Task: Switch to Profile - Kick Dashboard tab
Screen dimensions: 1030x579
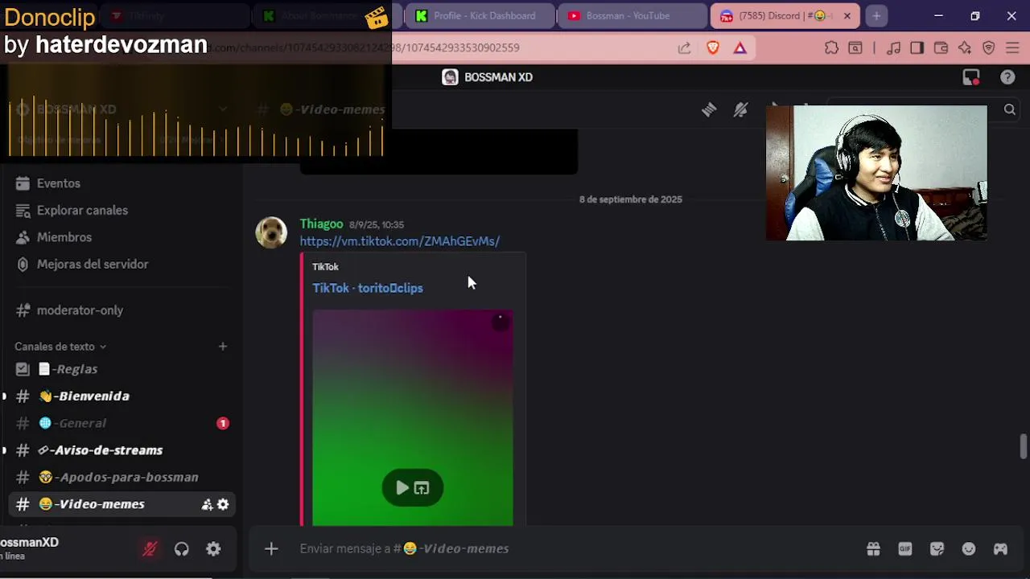Action: (x=480, y=16)
